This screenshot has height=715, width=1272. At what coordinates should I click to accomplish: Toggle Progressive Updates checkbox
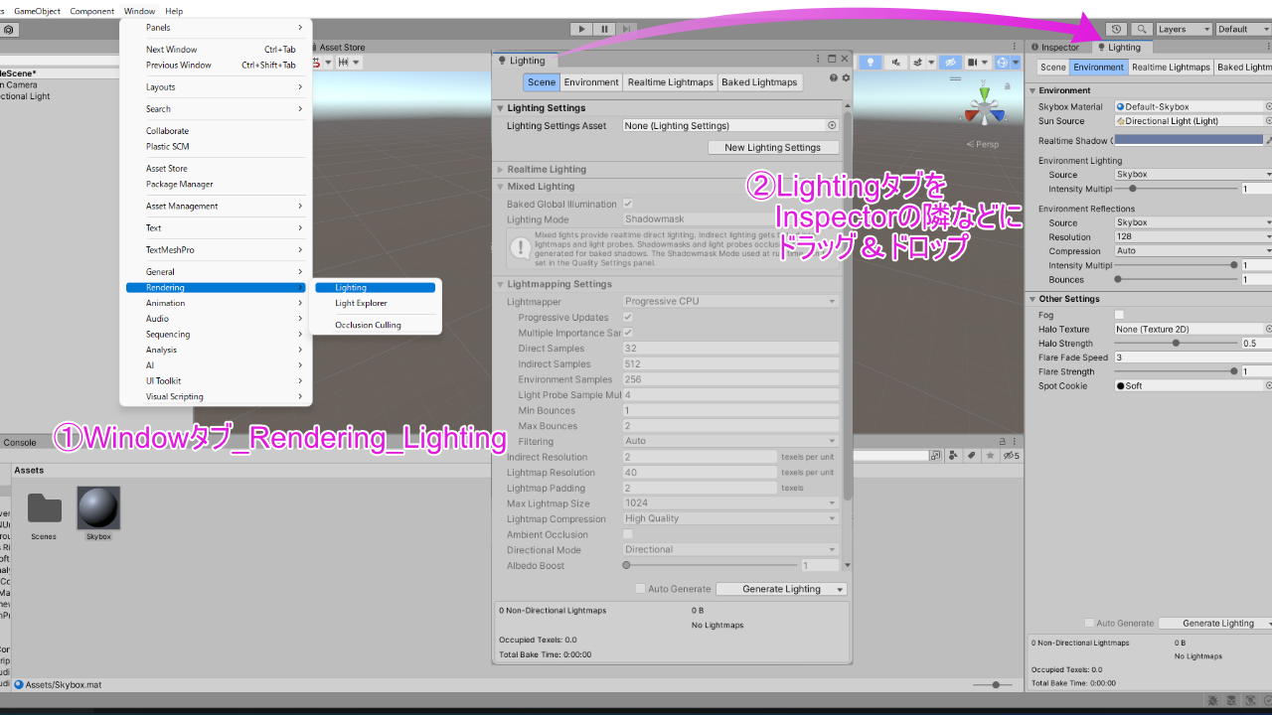(628, 317)
